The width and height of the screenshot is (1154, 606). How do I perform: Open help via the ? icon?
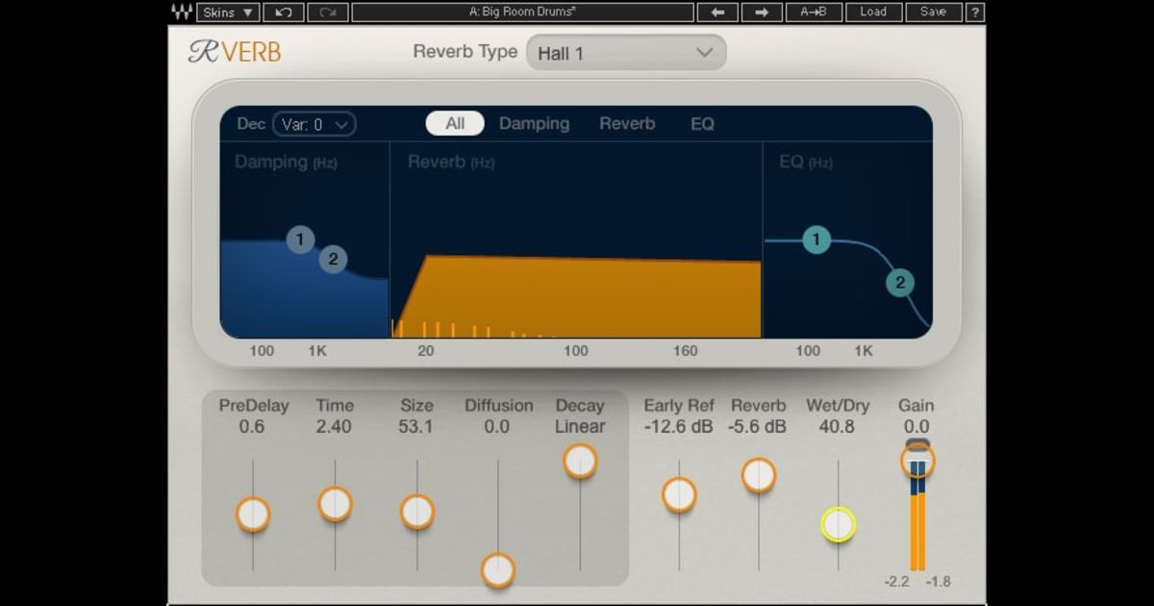(x=976, y=12)
